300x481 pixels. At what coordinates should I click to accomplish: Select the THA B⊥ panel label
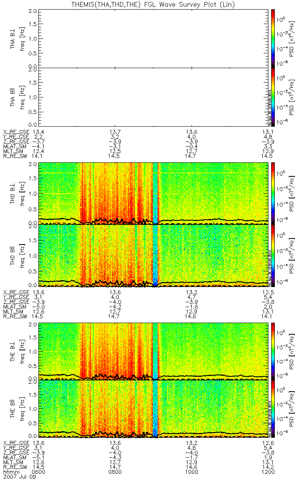coord(13,38)
